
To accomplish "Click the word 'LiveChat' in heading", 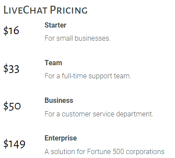I will pyautogui.click(x=25, y=10).
